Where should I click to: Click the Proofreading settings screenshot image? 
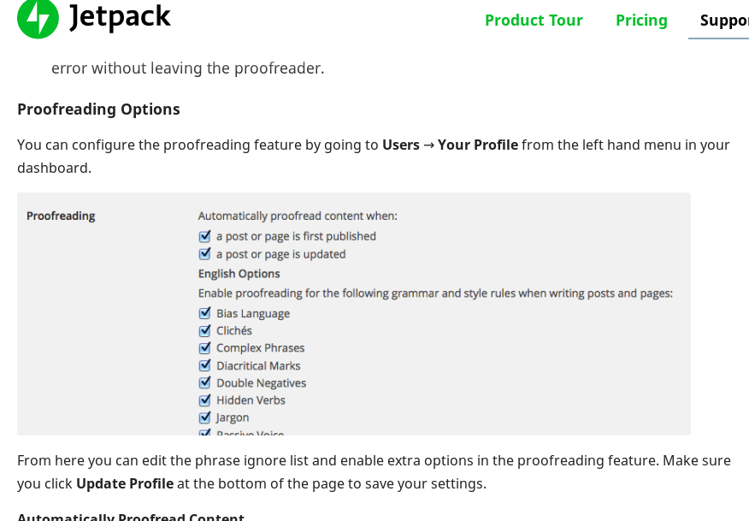(x=354, y=314)
